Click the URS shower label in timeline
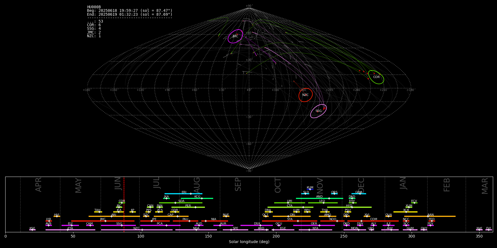The height and width of the screenshot is (248, 497). point(371,228)
